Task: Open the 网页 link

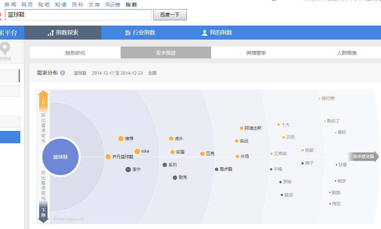Action: (27, 5)
